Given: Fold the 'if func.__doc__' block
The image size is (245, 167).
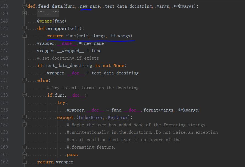Looking at the screenshot, I should pos(24,95).
